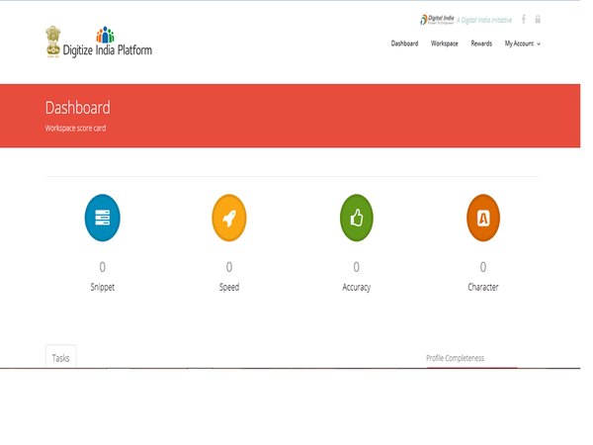The width and height of the screenshot is (593, 445).
Task: Click 'A Digital India Initiative' text
Action: tap(489, 19)
